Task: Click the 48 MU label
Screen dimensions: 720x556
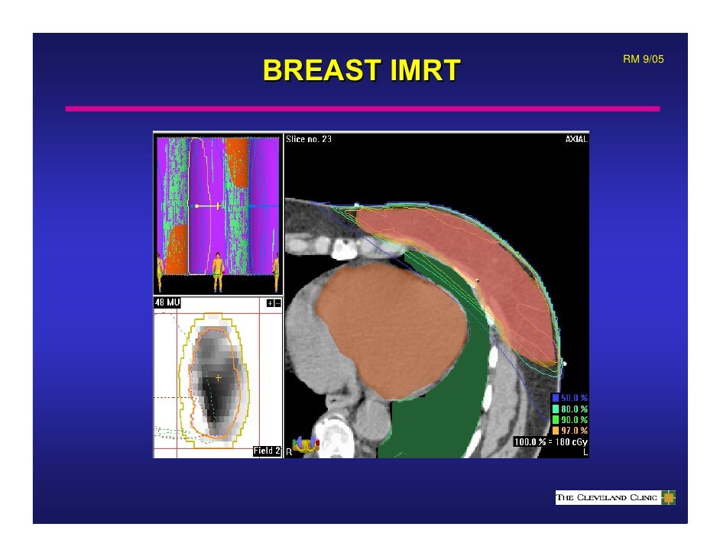Action: [168, 303]
